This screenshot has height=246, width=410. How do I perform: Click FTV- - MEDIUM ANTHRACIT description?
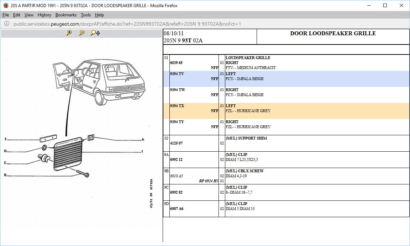[251, 68]
